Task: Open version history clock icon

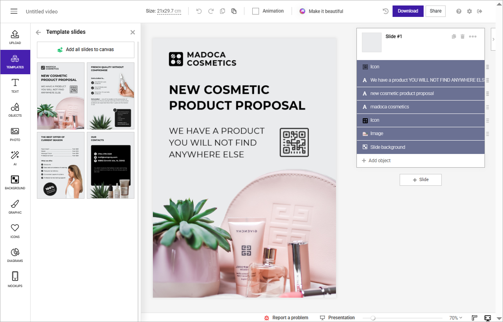Action: coord(386,11)
